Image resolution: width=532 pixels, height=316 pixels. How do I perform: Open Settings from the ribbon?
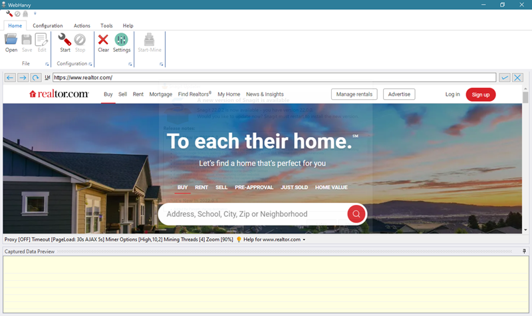coord(121,43)
